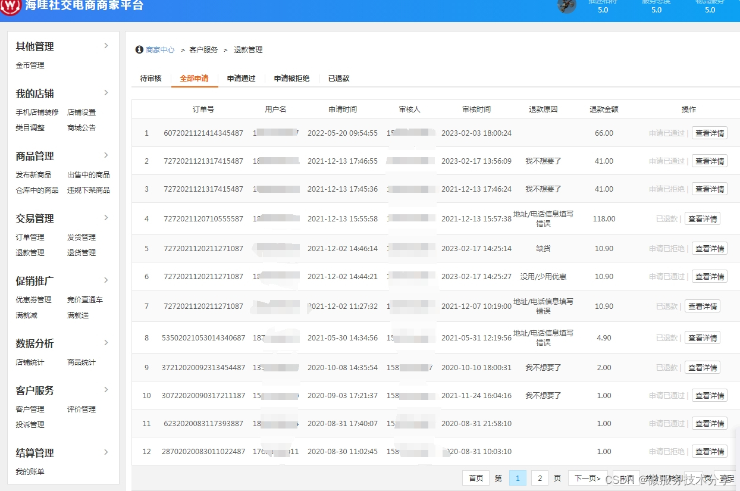Expand the 数据分析 section chevron

click(x=106, y=343)
